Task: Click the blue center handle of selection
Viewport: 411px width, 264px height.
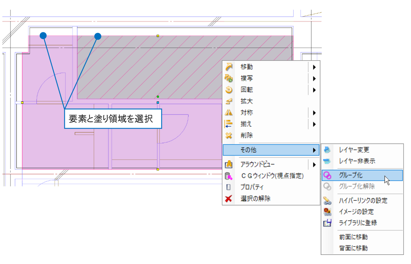Action: (x=158, y=102)
